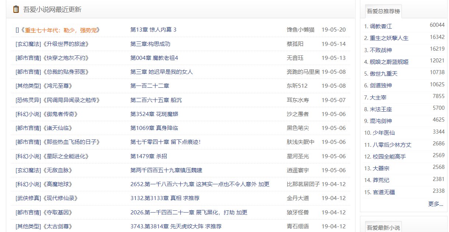Open chapter 第三章:构思成功
Screen dimensions: 449x232
150,44
